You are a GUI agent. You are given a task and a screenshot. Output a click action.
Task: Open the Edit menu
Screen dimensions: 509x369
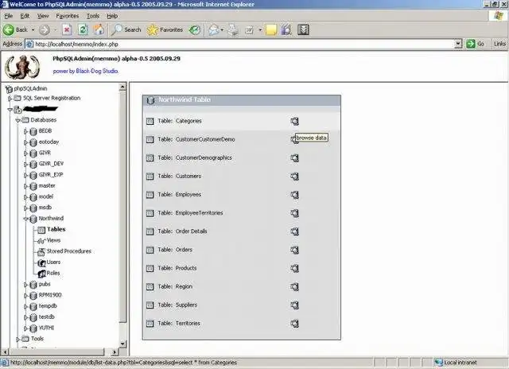point(25,16)
